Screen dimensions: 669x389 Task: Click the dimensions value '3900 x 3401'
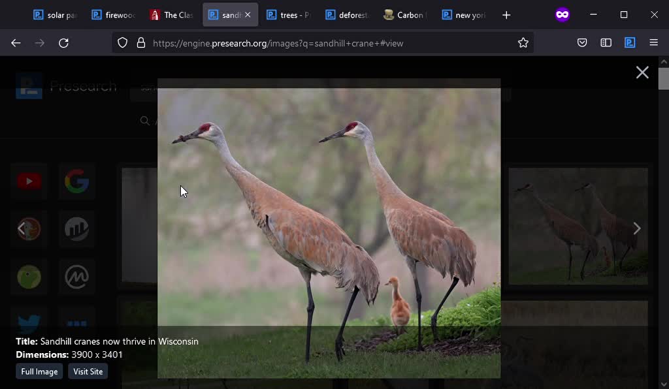(x=97, y=354)
